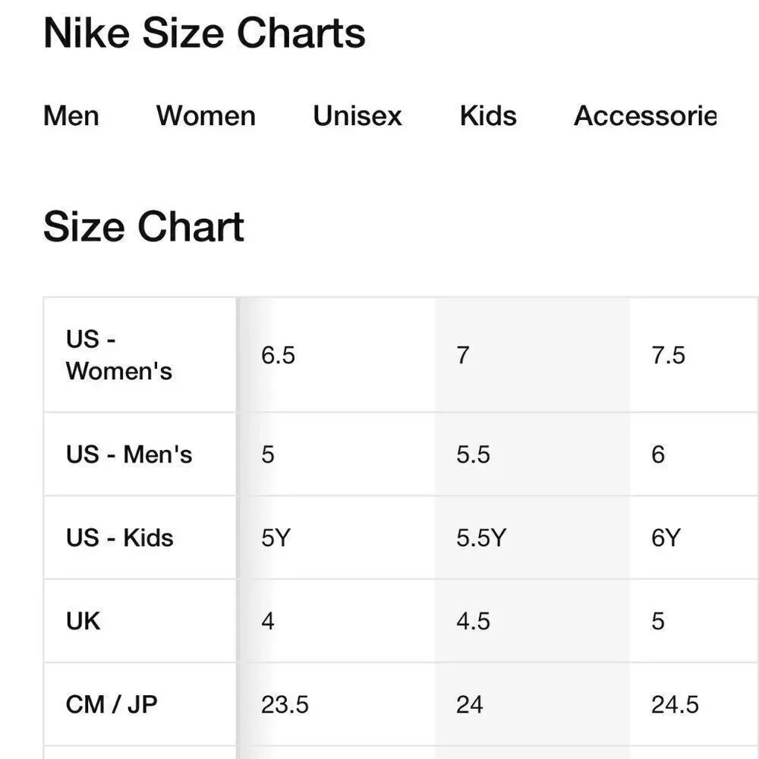Go to the Accessories tab

point(645,116)
